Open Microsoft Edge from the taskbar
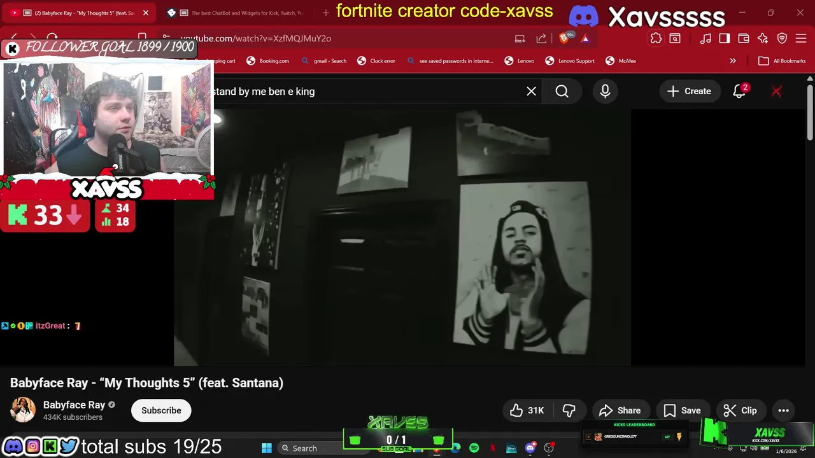 click(x=456, y=448)
